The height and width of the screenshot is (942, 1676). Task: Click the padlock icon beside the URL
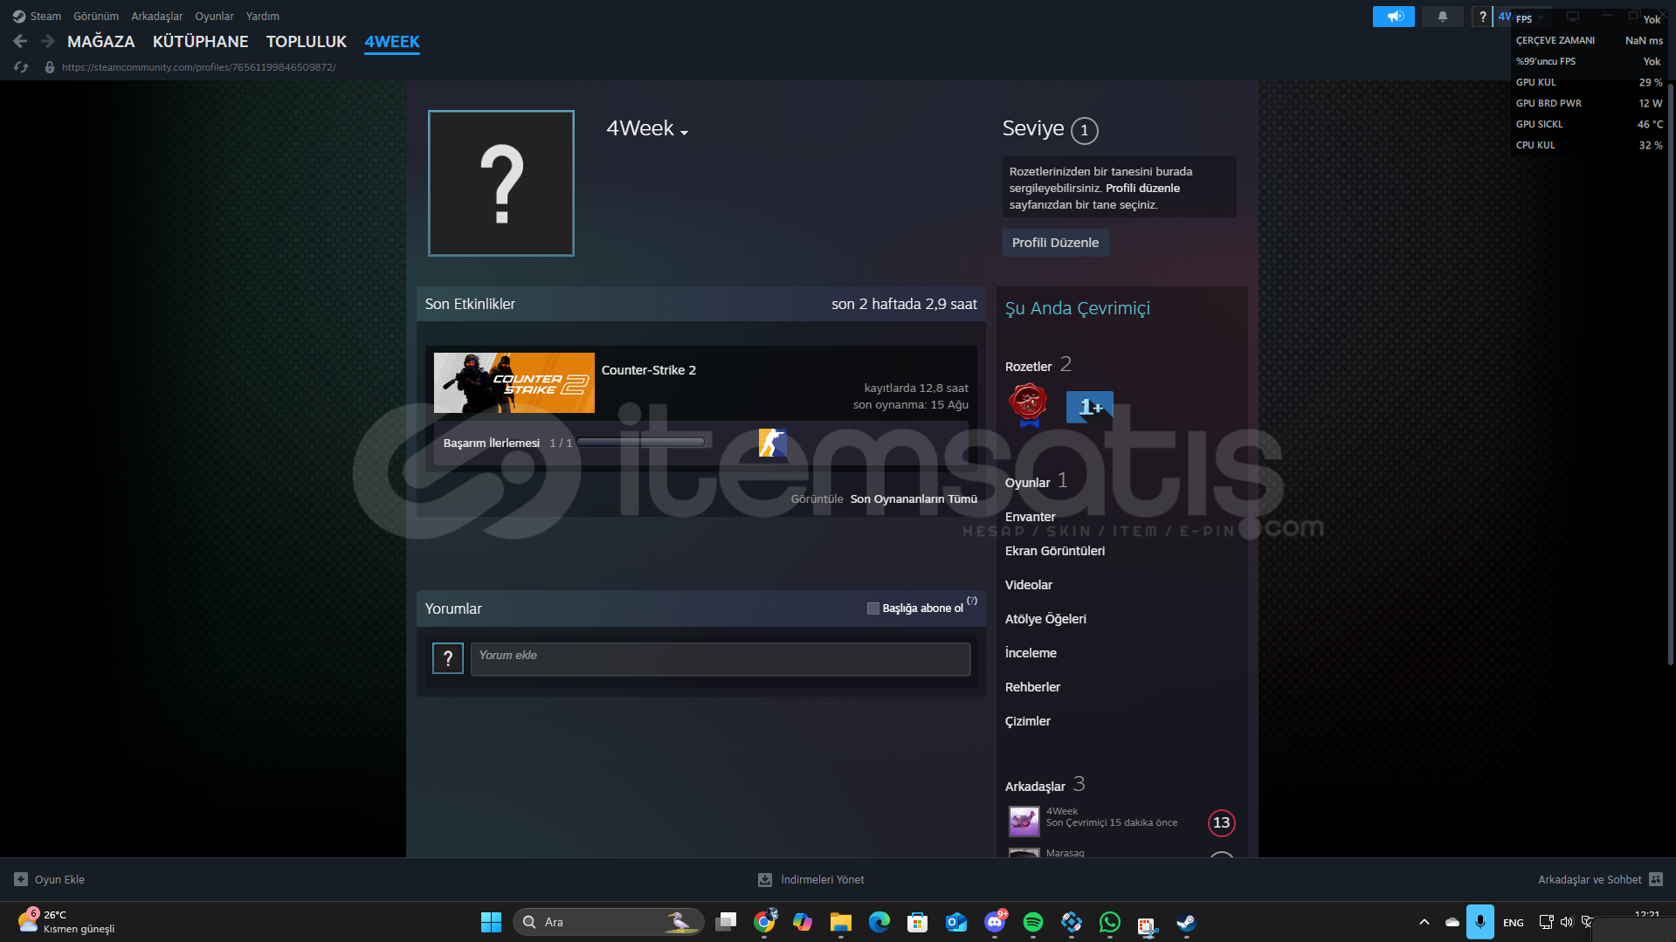[x=50, y=67]
